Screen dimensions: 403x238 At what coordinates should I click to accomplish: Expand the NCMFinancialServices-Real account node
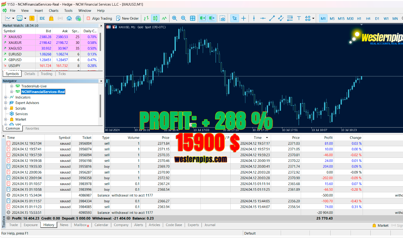coord(12,92)
